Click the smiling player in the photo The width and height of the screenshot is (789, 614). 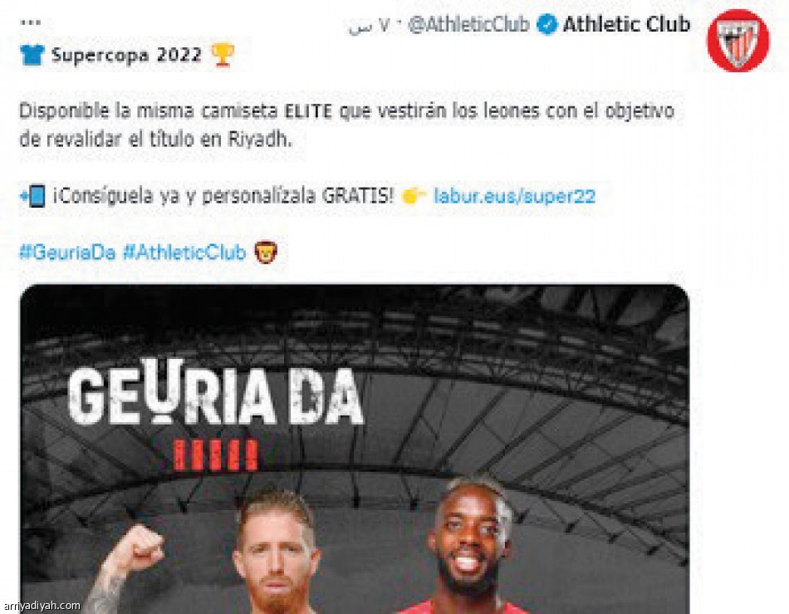click(469, 546)
